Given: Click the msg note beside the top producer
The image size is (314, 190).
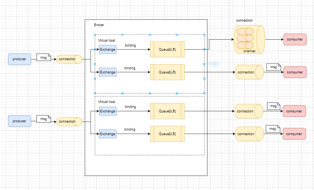Looking at the screenshot, I should [x=44, y=57].
